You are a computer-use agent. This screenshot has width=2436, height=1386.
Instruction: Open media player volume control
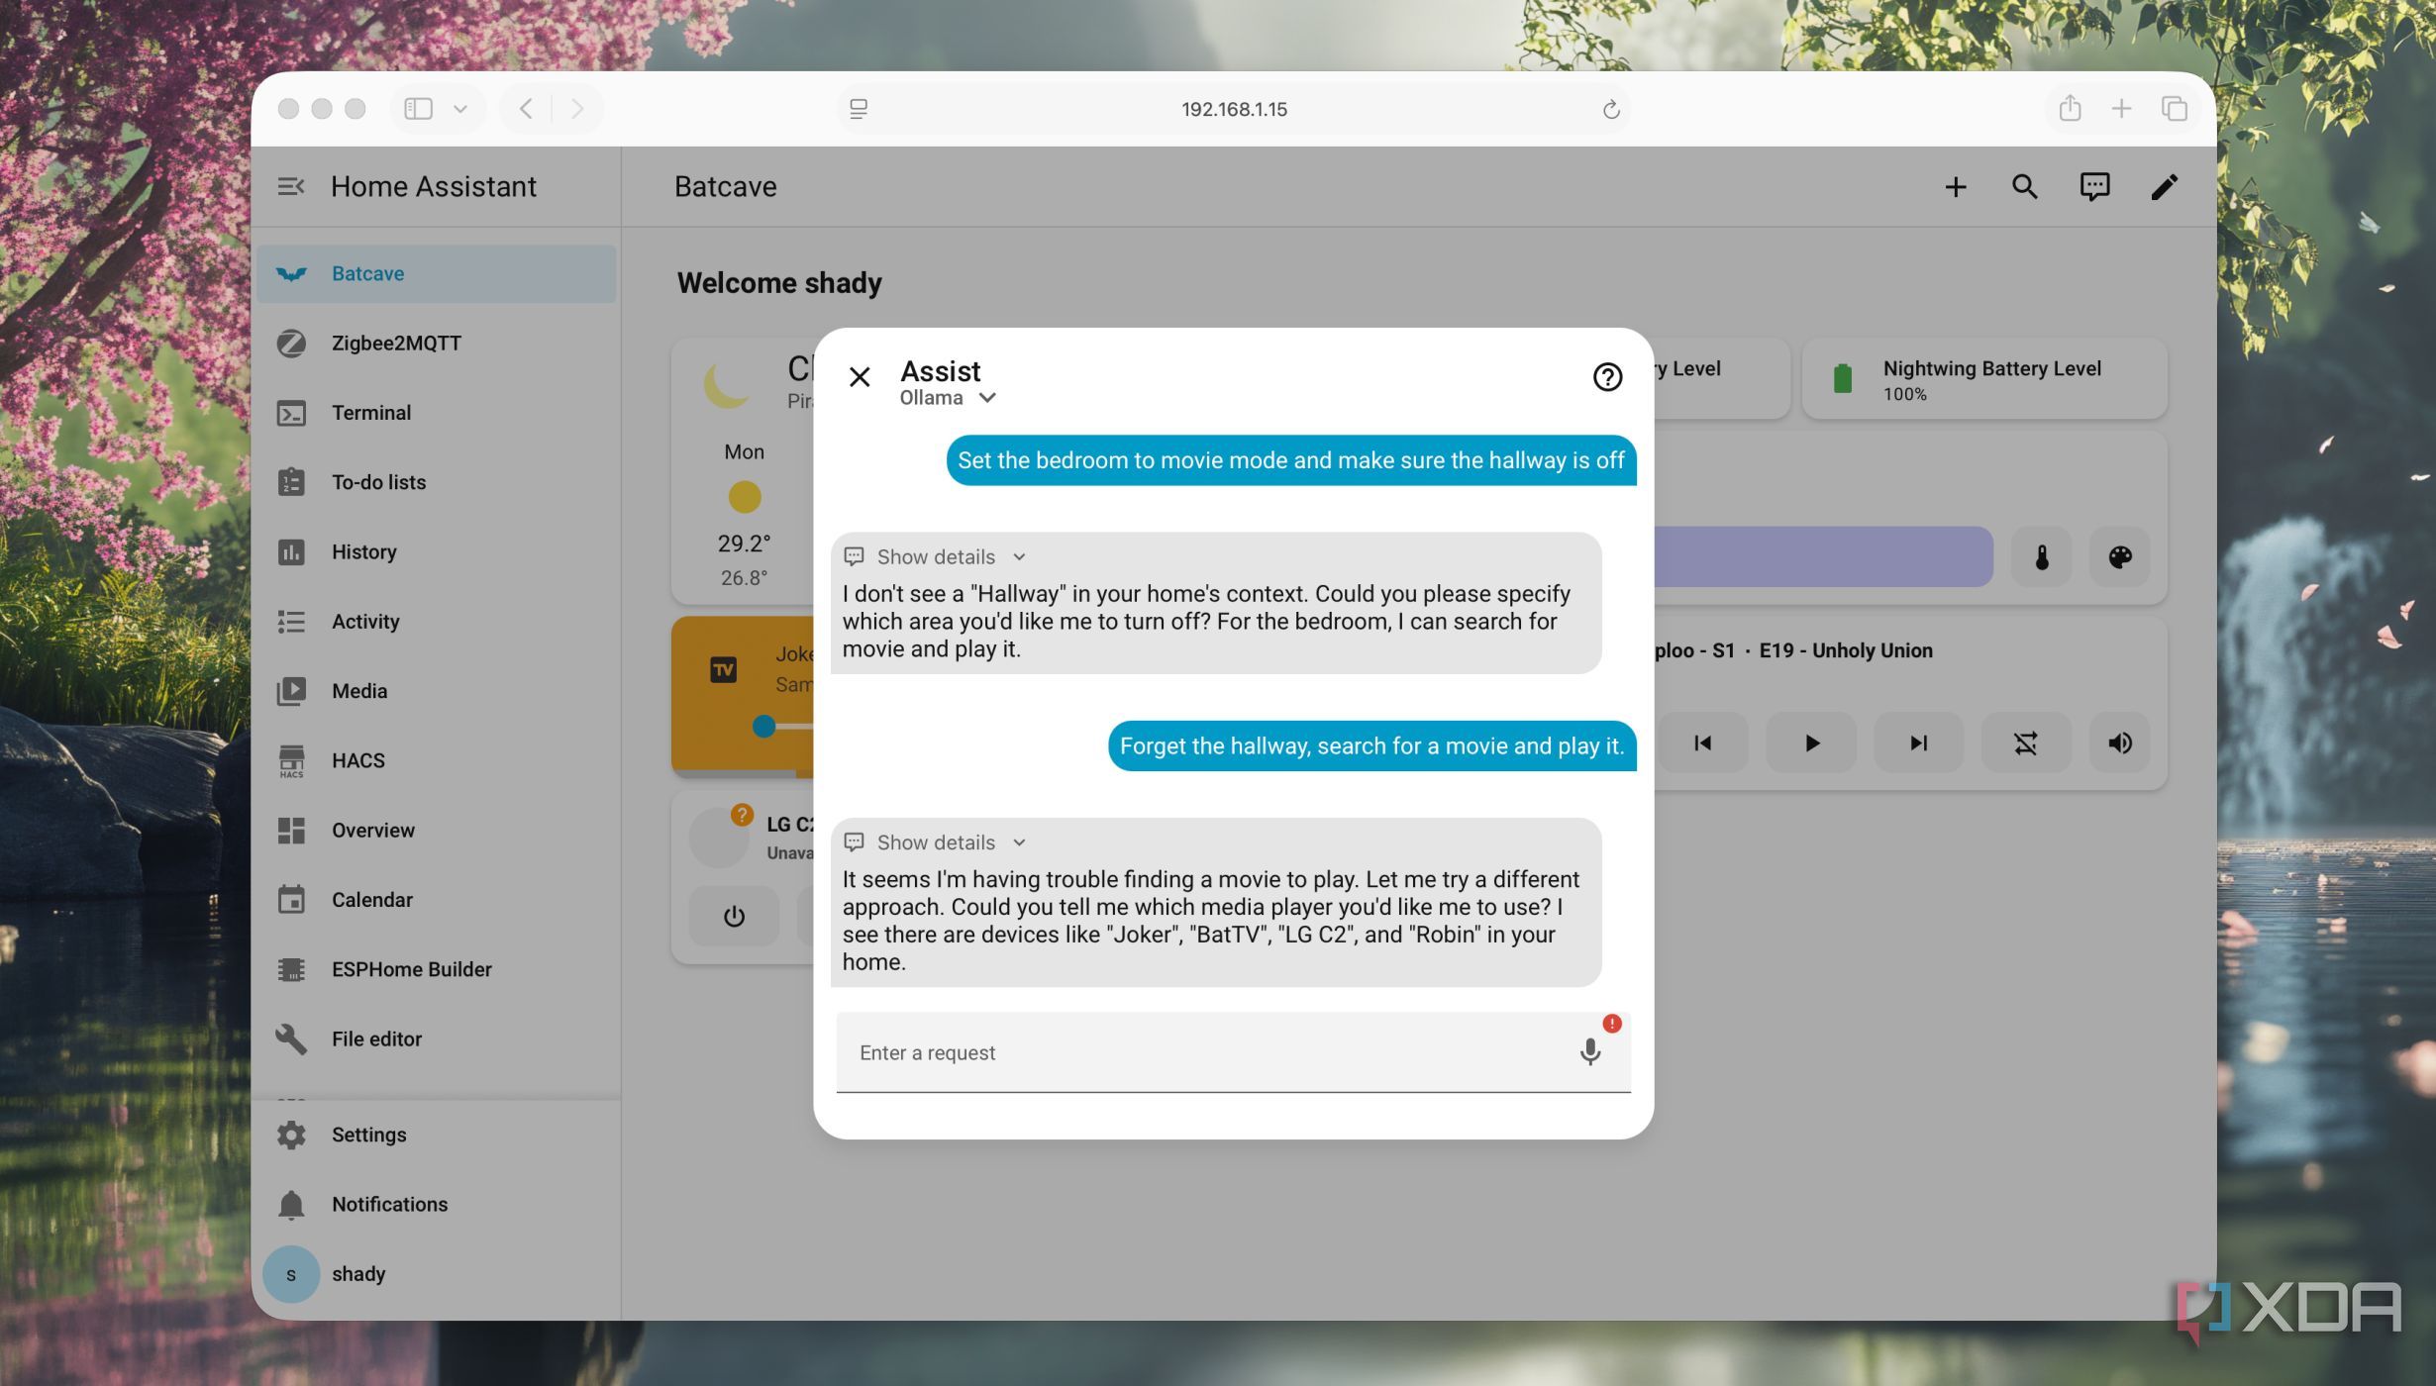click(2119, 742)
